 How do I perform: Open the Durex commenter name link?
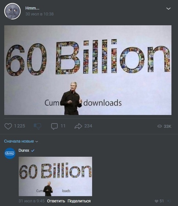[x=24, y=150]
